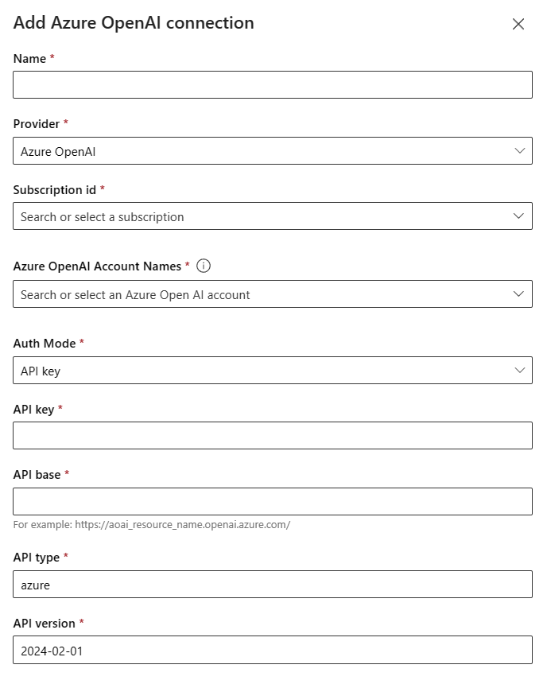547x688 pixels.
Task: Click into the API key input box
Action: pos(273,436)
